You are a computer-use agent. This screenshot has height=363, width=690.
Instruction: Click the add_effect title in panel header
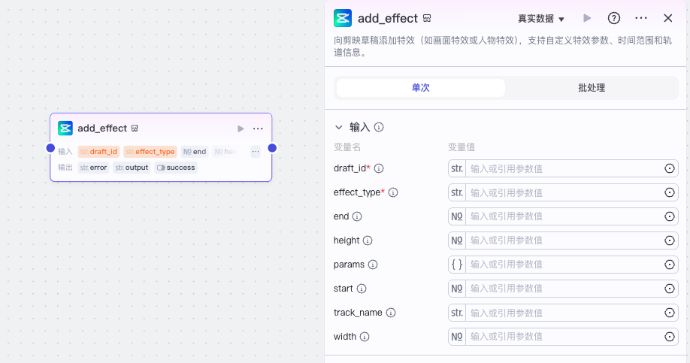pos(388,19)
